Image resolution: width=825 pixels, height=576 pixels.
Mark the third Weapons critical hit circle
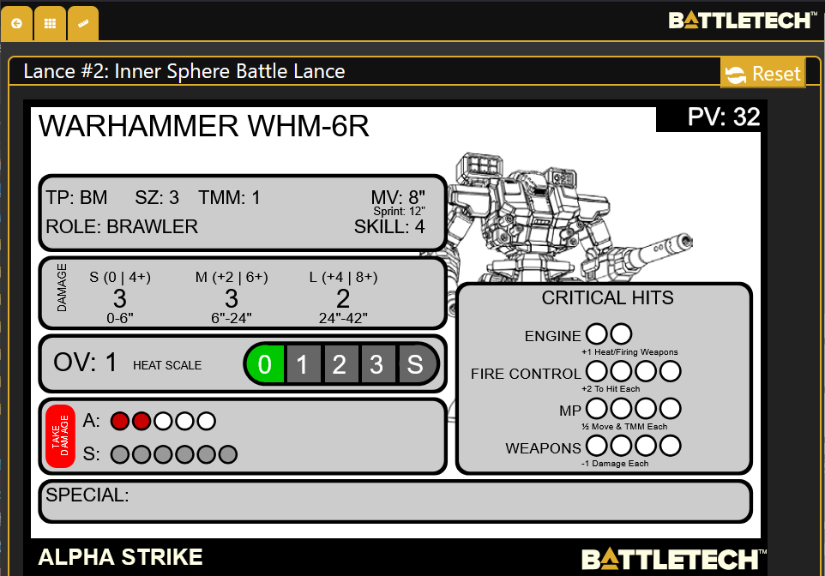tap(646, 446)
